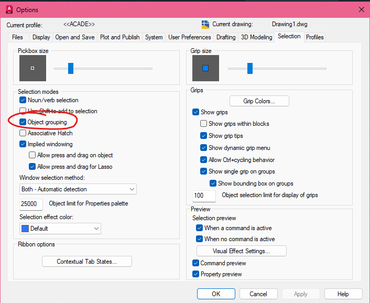Click the Object limit for Properties palette field
This screenshot has width=370, height=303.
pos(31,204)
